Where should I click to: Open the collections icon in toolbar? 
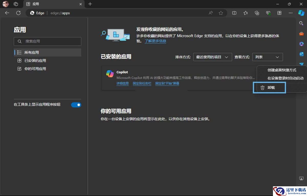coord(257,13)
